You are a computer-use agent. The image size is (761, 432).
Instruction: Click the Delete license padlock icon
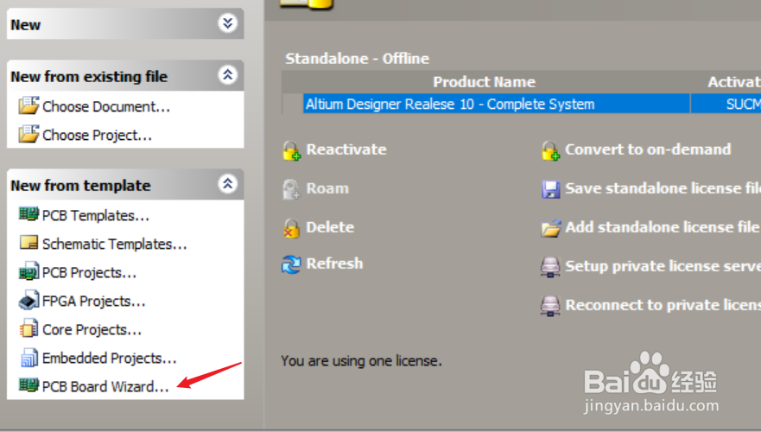coord(292,228)
